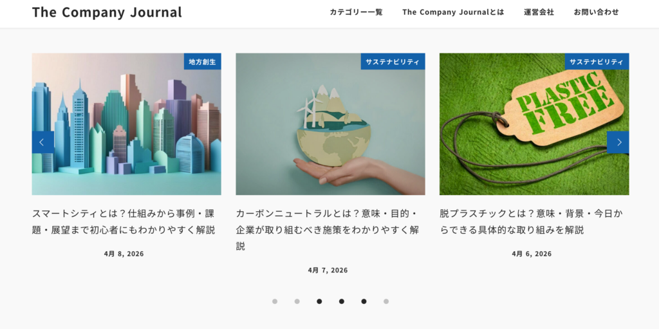The image size is (659, 329).
Task: Open the スマートシティとは article title
Action: click(124, 221)
